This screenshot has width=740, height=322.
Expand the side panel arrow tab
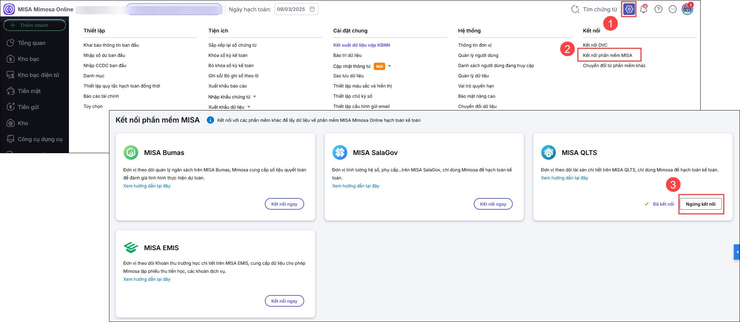(737, 252)
